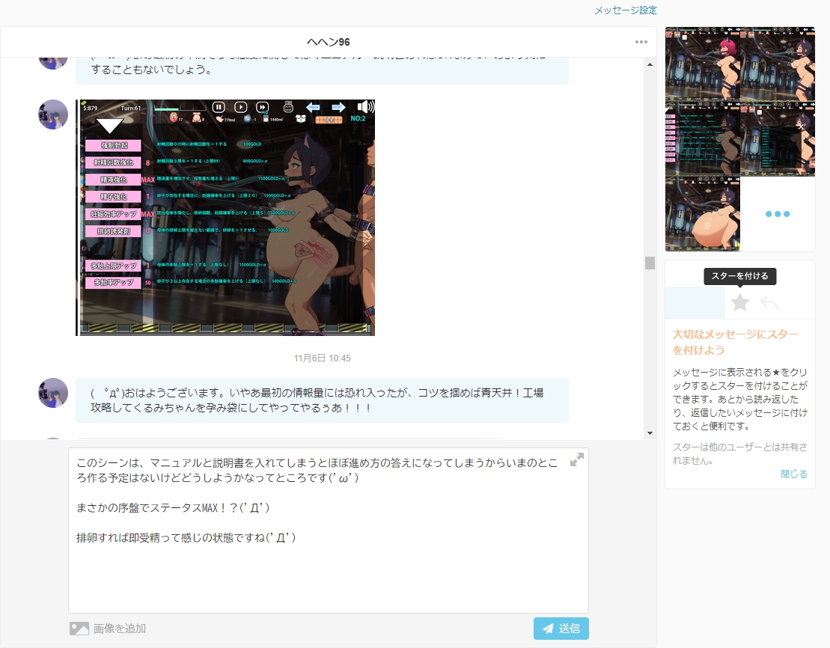The image size is (830, 648).
Task: Click the chat scrollbar down arrow
Action: coord(650,433)
